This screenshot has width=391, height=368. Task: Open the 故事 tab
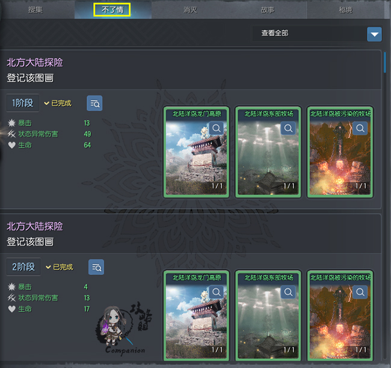pyautogui.click(x=268, y=10)
